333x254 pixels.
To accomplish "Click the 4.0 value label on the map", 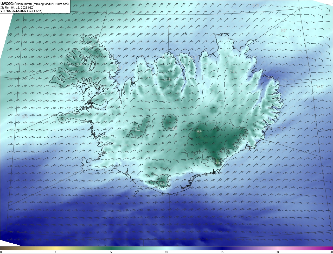I will click(x=217, y=163).
